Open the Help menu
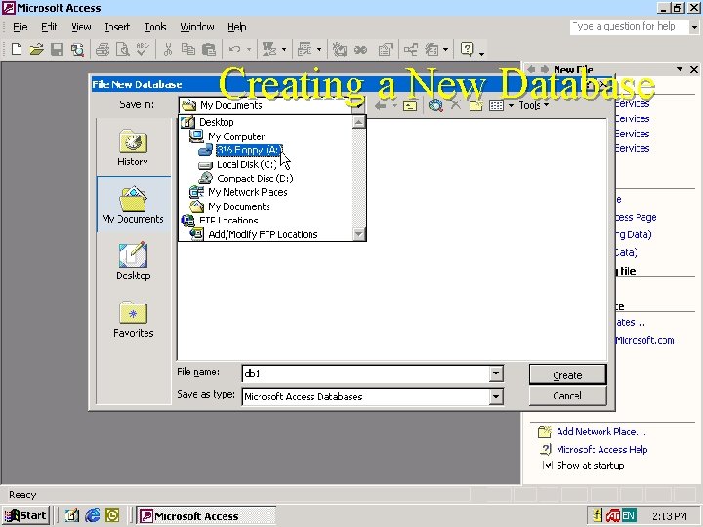 pyautogui.click(x=236, y=27)
